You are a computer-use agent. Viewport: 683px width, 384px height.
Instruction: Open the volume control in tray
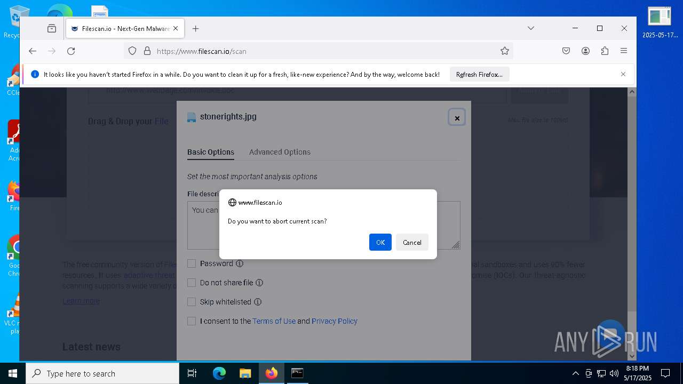click(614, 373)
